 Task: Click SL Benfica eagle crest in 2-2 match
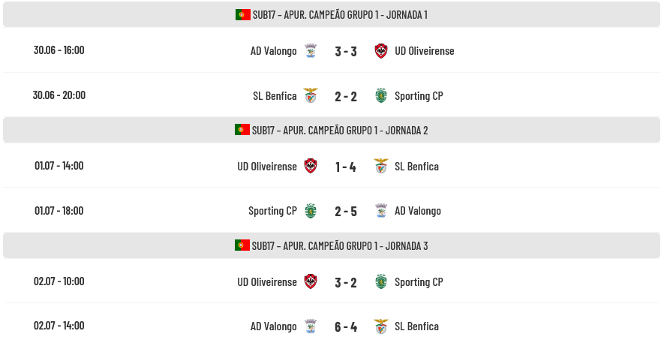[x=311, y=96]
